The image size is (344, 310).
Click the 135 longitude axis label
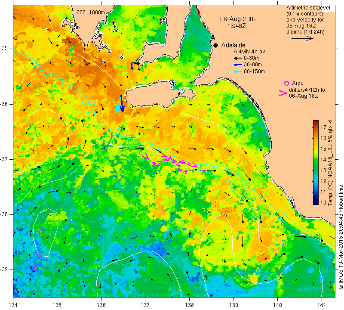coord(57,305)
